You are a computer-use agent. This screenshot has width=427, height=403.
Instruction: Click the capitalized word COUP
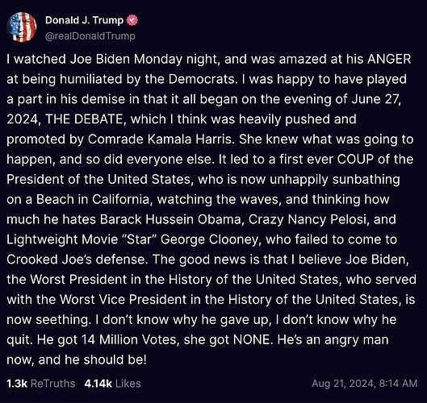[x=355, y=160]
